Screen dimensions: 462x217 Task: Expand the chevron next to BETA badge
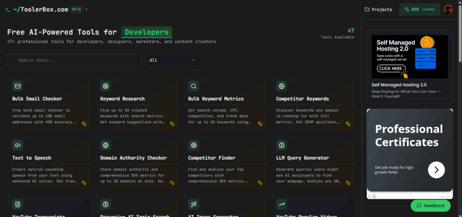tap(86, 9)
